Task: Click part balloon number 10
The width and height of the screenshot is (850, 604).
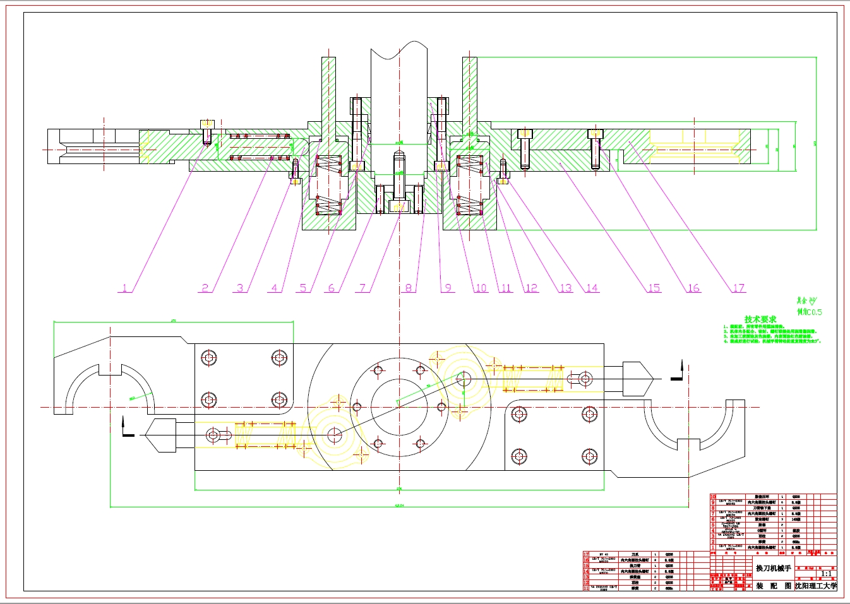Action: (x=481, y=288)
